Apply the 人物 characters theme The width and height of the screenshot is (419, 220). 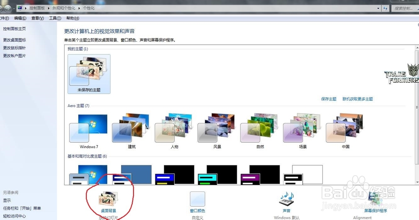click(174, 131)
